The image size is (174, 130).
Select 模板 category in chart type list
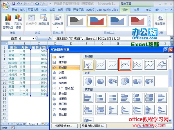(66, 57)
